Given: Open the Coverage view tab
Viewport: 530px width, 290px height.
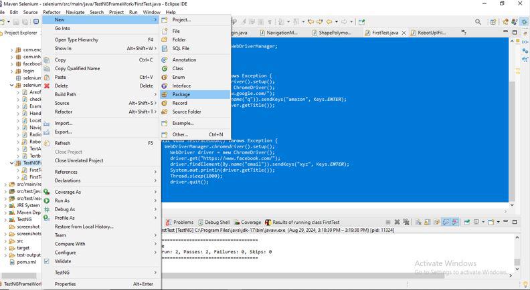Looking at the screenshot, I should (248, 222).
